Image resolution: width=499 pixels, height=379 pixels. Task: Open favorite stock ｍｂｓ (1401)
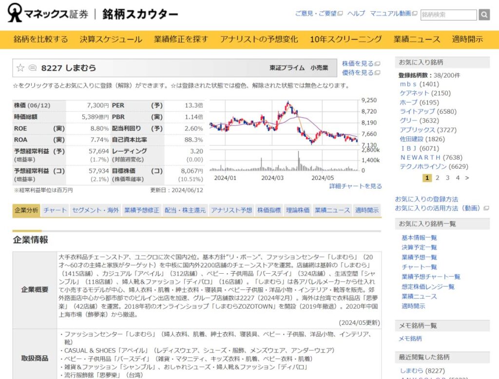point(419,84)
